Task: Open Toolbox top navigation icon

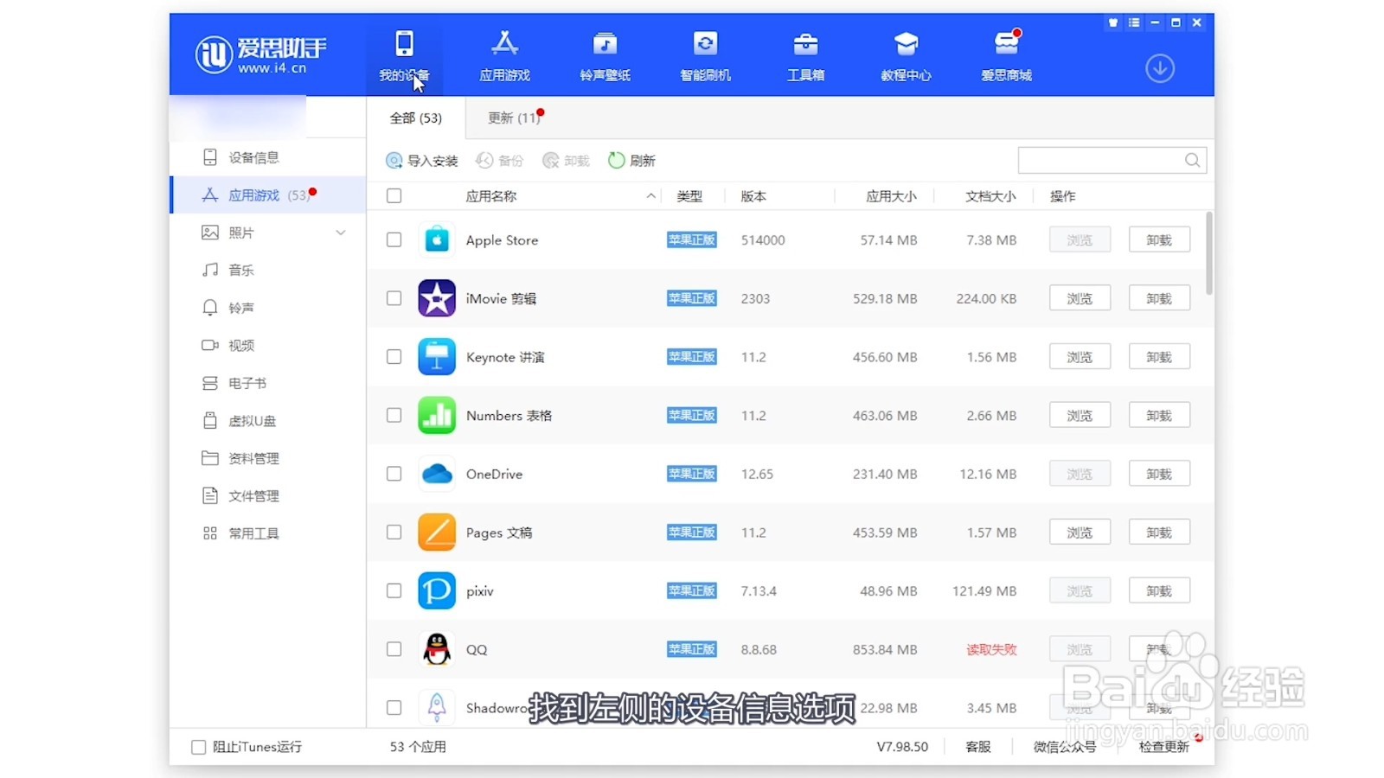Action: click(806, 56)
